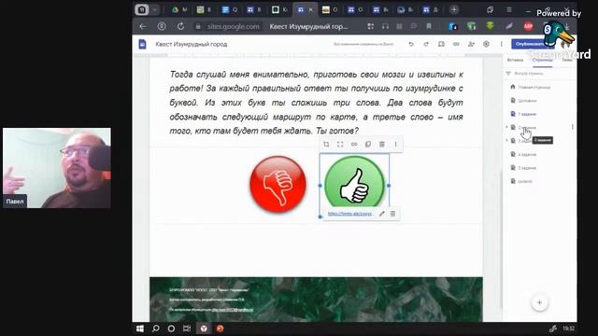The height and width of the screenshot is (336, 598).
Task: Open the More menu dots in Sites header
Action: [x=501, y=44]
